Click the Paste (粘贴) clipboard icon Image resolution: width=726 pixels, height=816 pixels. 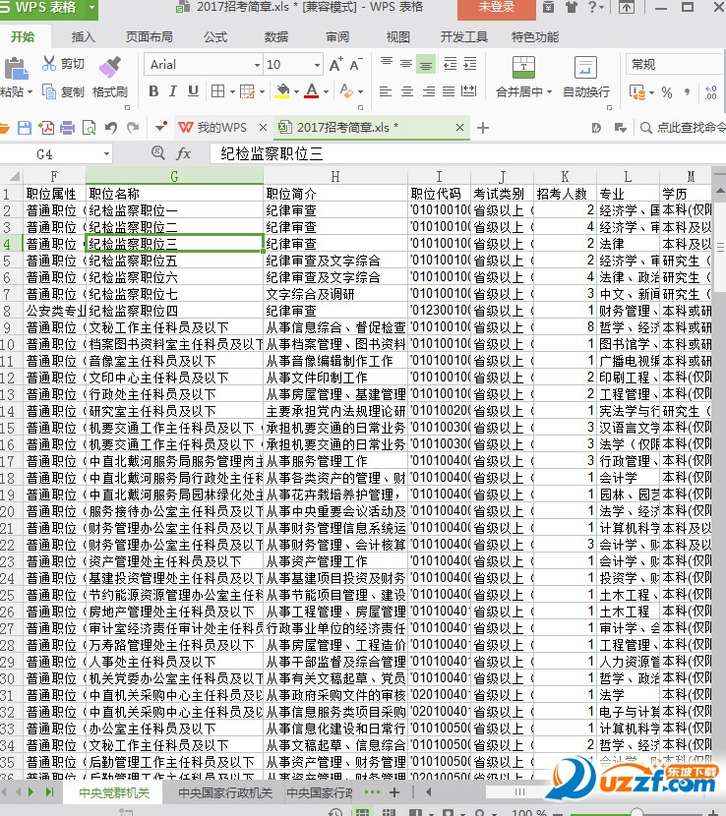pos(16,69)
